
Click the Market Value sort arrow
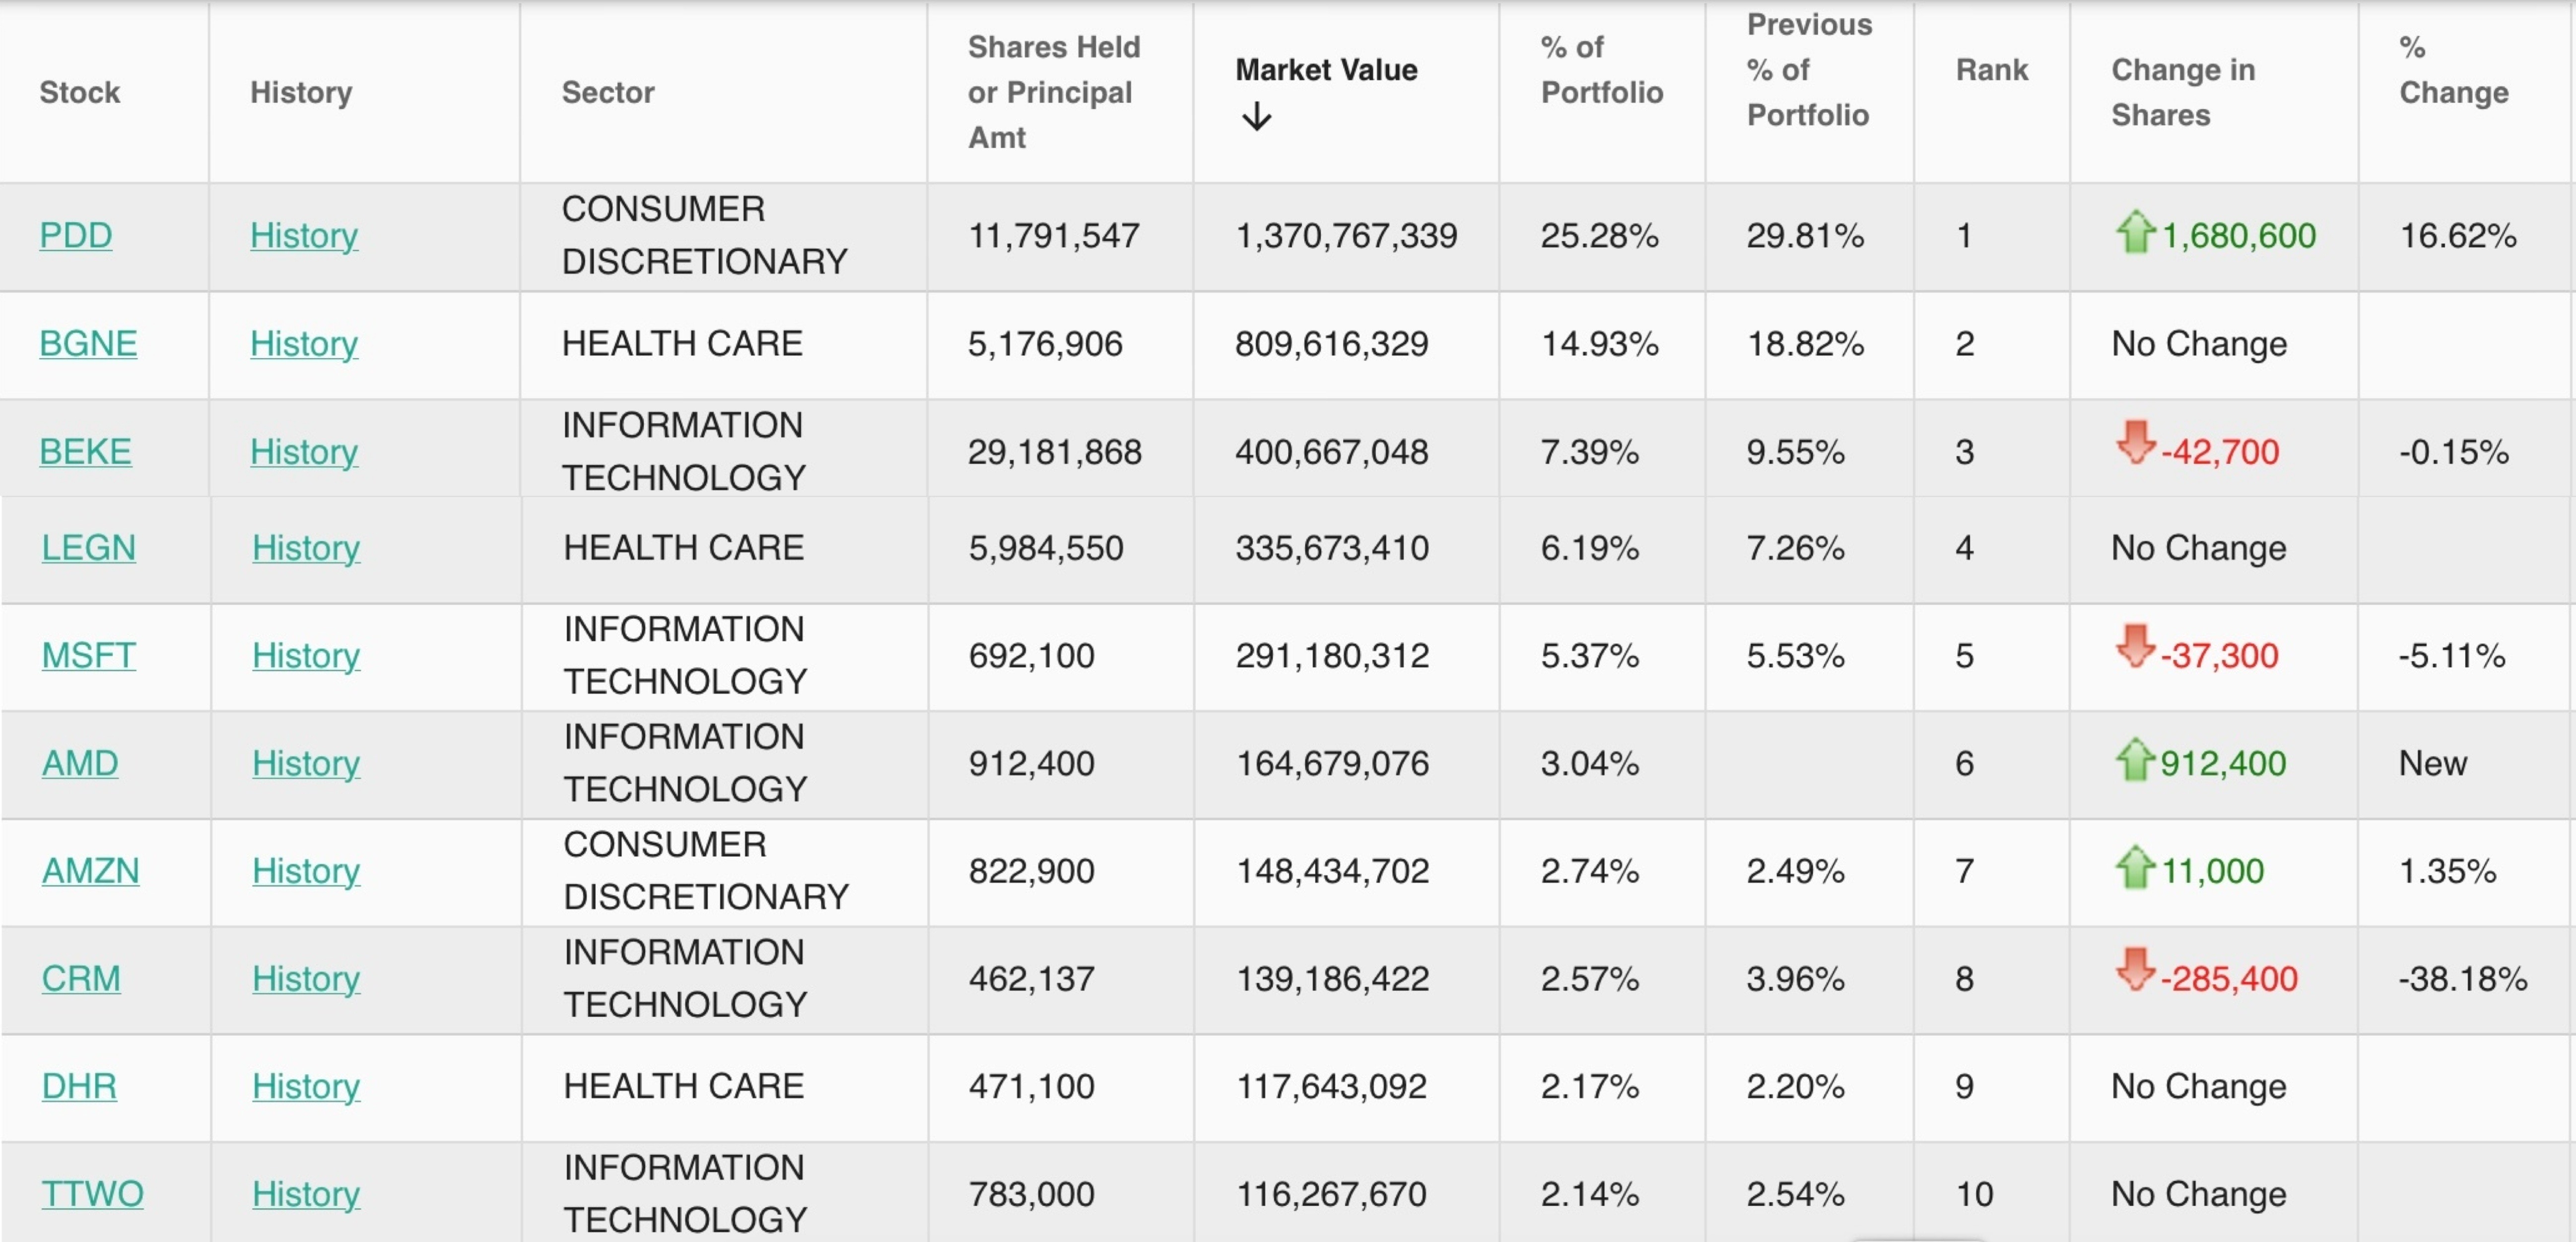pyautogui.click(x=1256, y=118)
